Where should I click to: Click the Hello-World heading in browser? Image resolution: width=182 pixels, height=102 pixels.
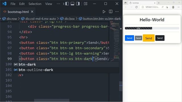(152, 20)
